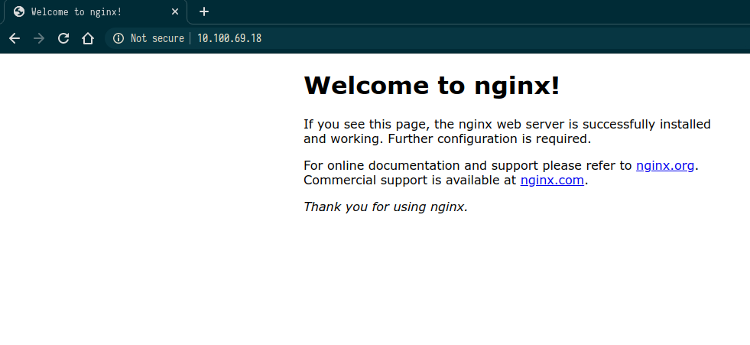Click the forward navigation arrow
The image size is (750, 345).
[x=39, y=39]
